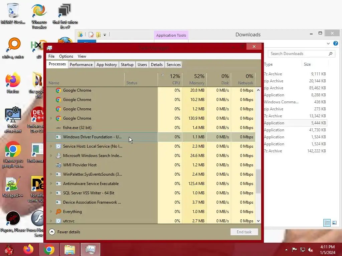This screenshot has height=256, width=342.
Task: Sort processes by the Name column
Action: click(x=85, y=79)
